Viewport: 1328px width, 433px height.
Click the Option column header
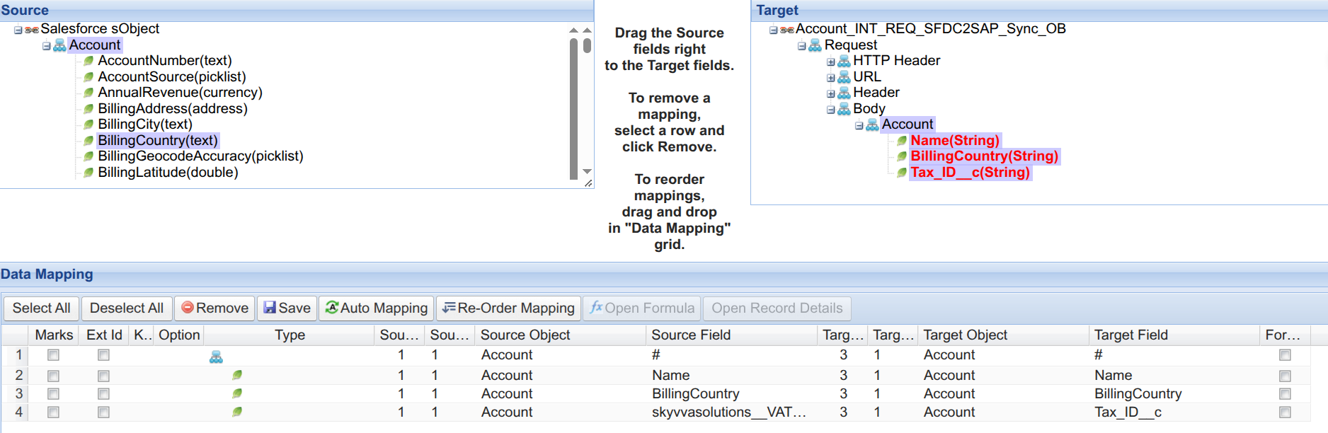coord(179,335)
